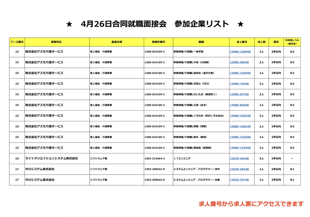Select ライトクリエイションシステム株式会社 company name
This screenshot has height=217, width=310.
coord(52,158)
